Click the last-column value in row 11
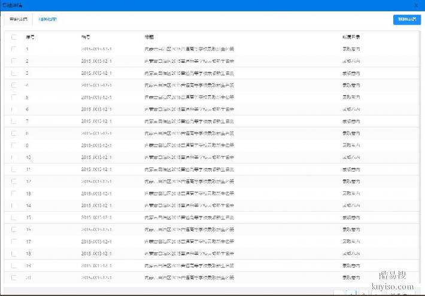The height and width of the screenshot is (296, 425). 351,170
